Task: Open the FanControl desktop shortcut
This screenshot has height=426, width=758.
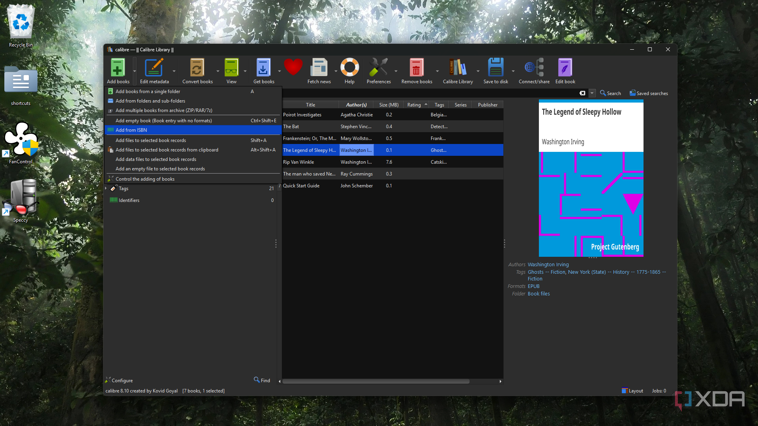Action: (x=21, y=143)
